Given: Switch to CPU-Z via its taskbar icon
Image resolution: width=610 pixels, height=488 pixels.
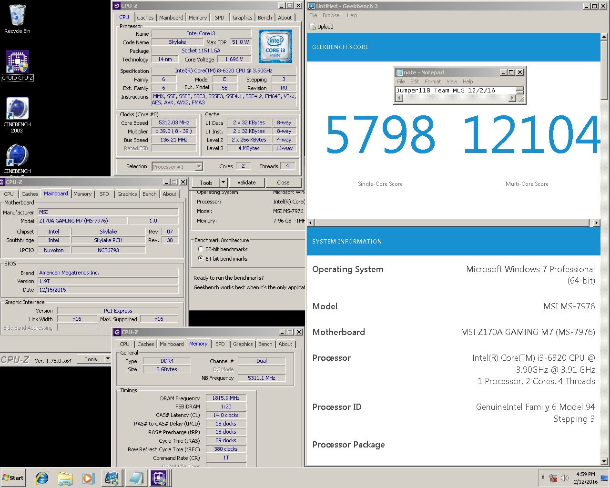Looking at the screenshot, I should [158, 478].
